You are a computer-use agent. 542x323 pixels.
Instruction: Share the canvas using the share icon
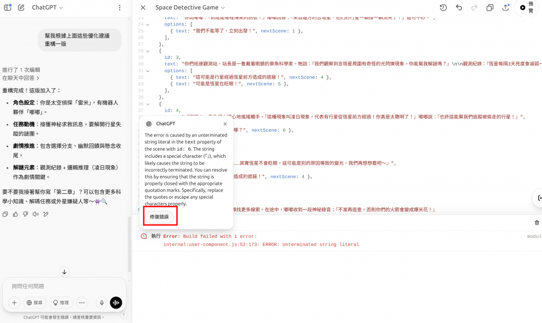coord(505,7)
